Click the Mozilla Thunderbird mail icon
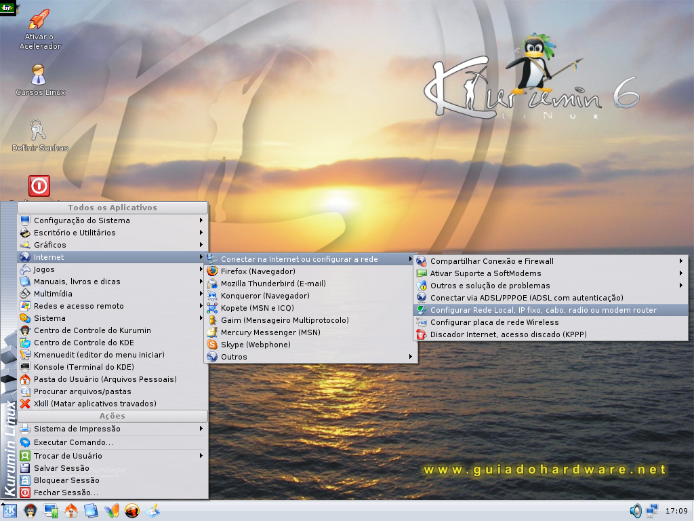 pos(212,284)
